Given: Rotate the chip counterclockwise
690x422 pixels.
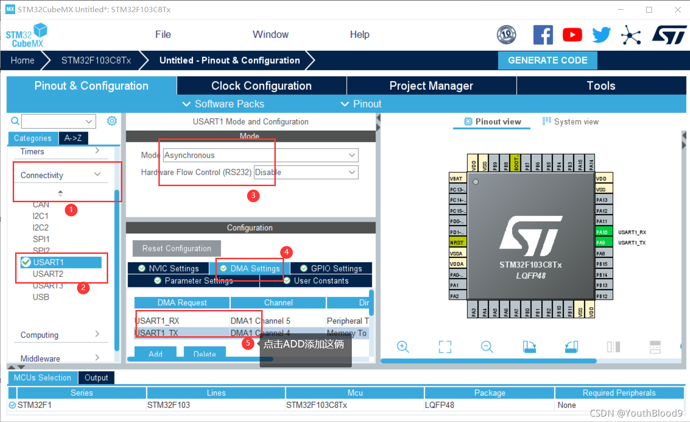Looking at the screenshot, I should click(571, 346).
